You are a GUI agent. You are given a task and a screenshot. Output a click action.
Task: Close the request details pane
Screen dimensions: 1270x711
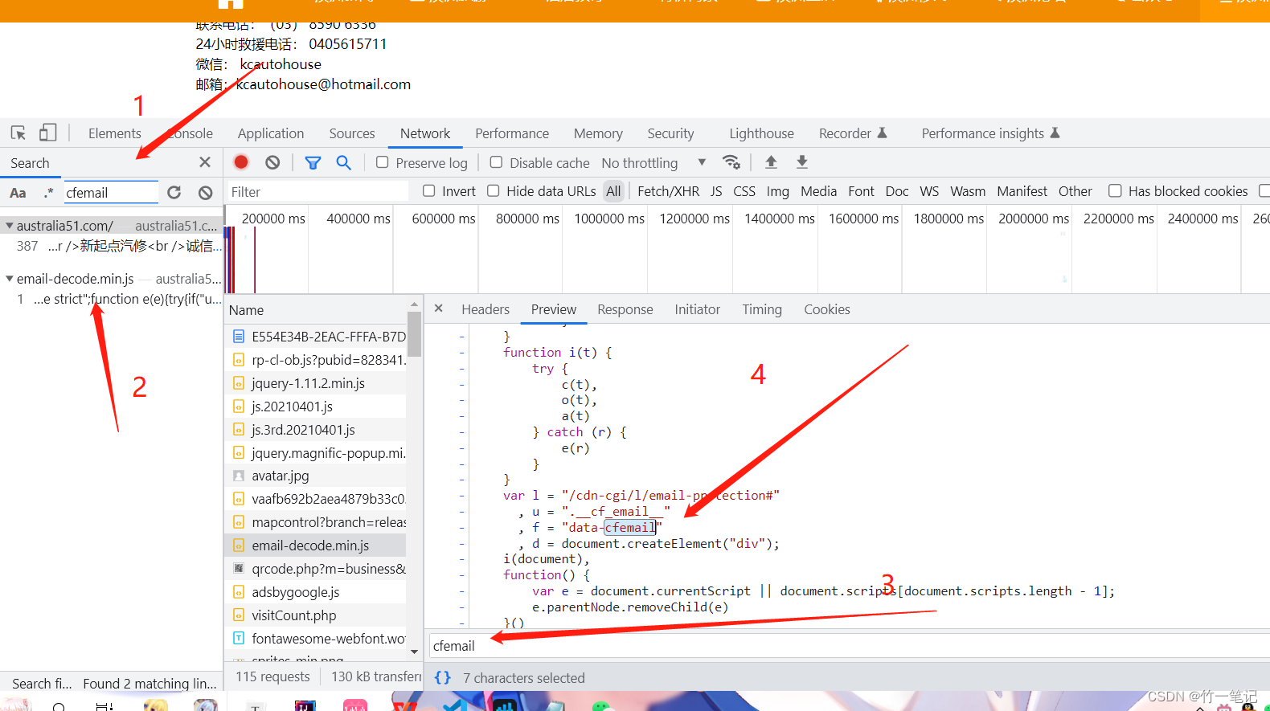(x=439, y=309)
